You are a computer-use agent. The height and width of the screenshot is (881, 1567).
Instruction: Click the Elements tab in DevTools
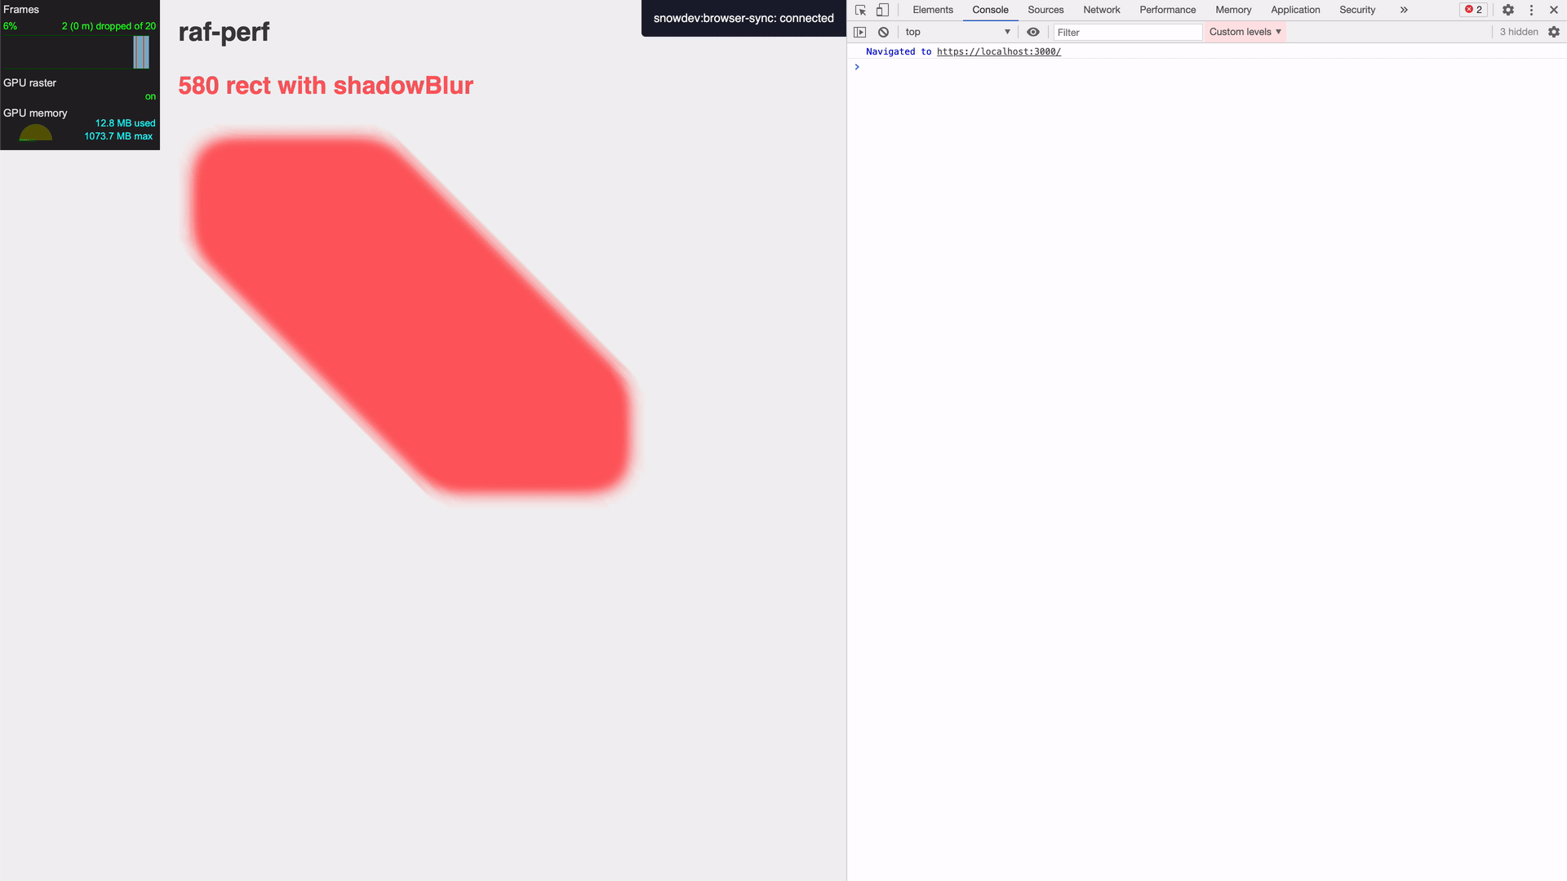pyautogui.click(x=931, y=10)
